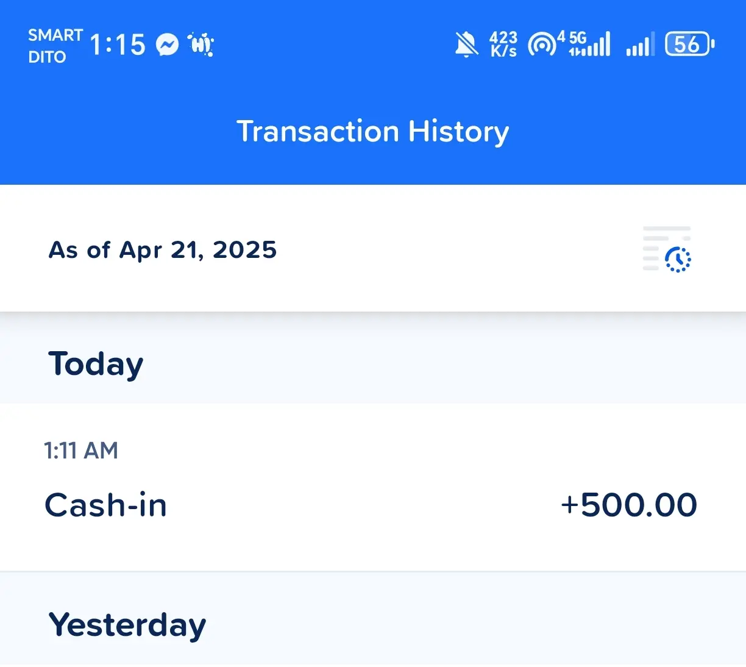Tap the Messenger notification icon
The image size is (746, 667).
[x=167, y=45]
